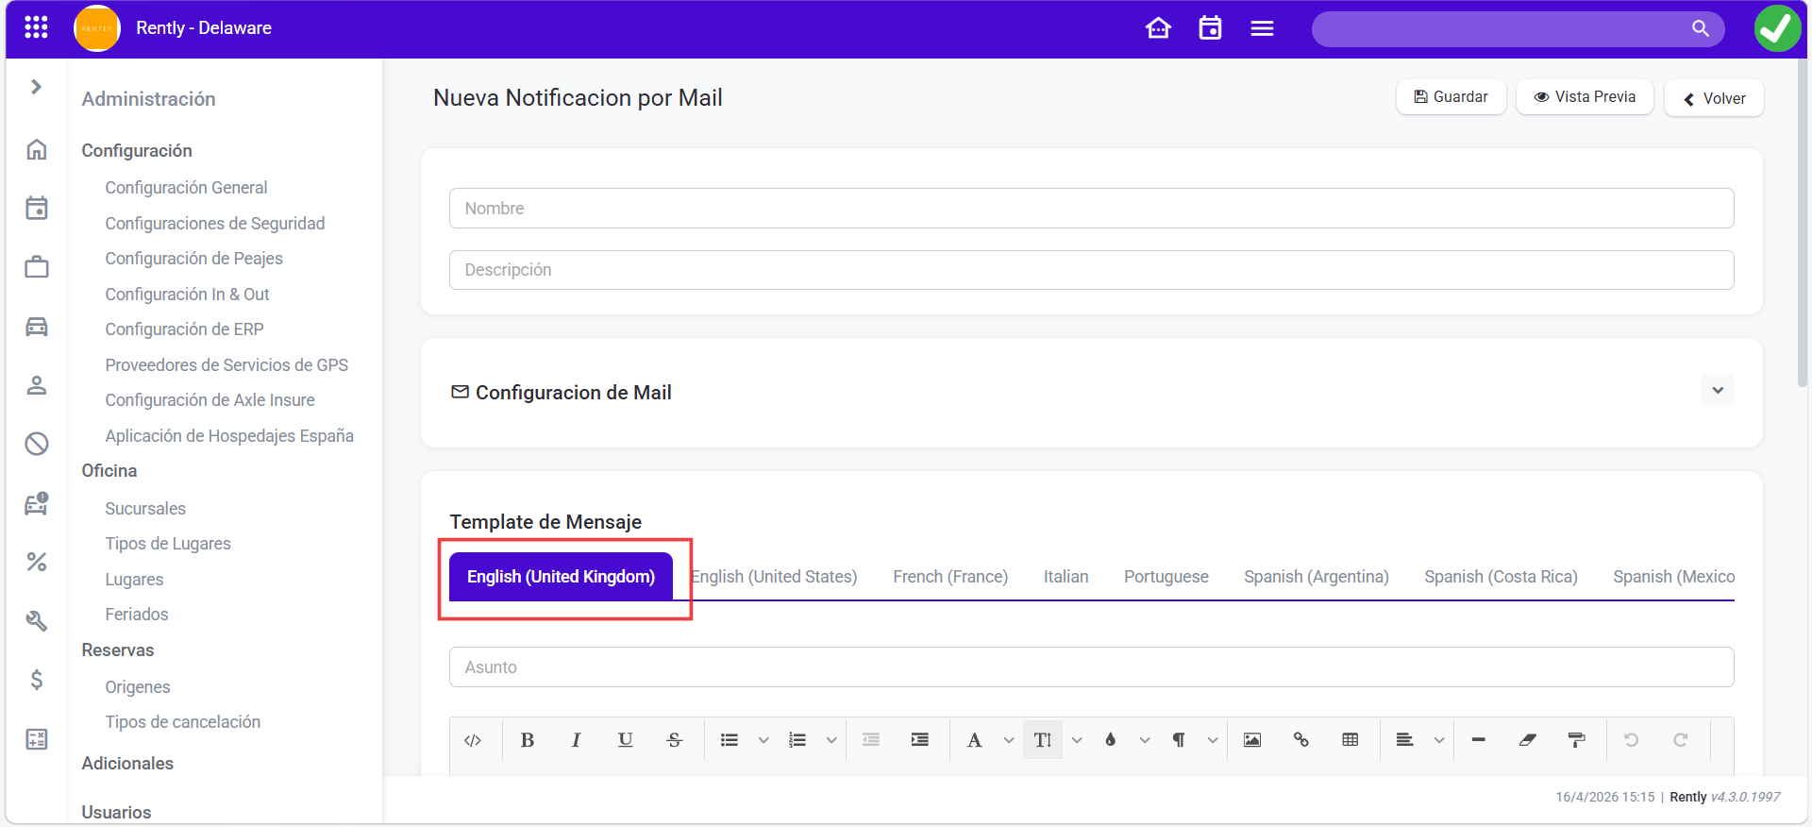The height and width of the screenshot is (827, 1812).
Task: Insert an image using the picture icon
Action: (1251, 740)
